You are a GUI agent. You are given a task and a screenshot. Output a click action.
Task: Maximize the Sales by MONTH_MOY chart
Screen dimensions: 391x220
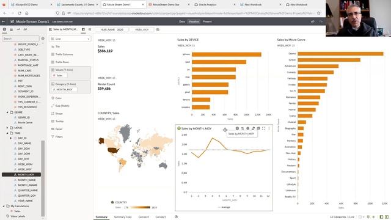[263, 128]
